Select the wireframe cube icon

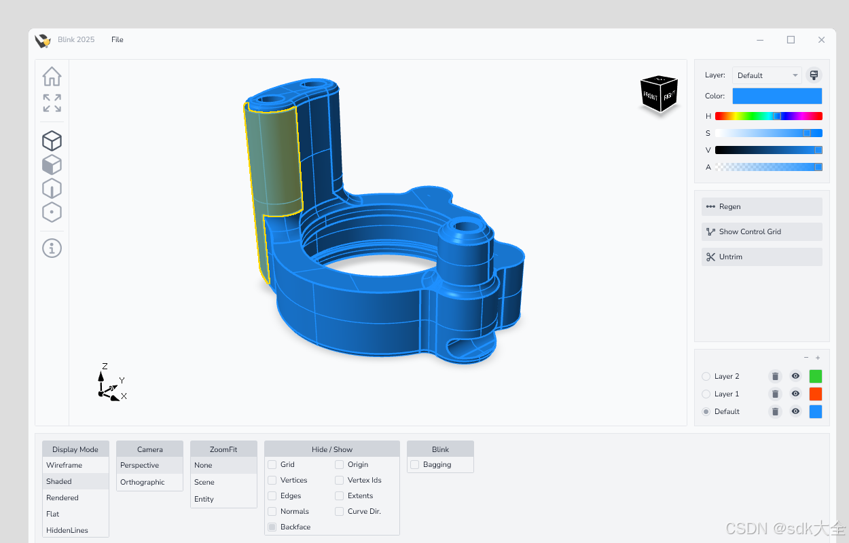(x=52, y=141)
